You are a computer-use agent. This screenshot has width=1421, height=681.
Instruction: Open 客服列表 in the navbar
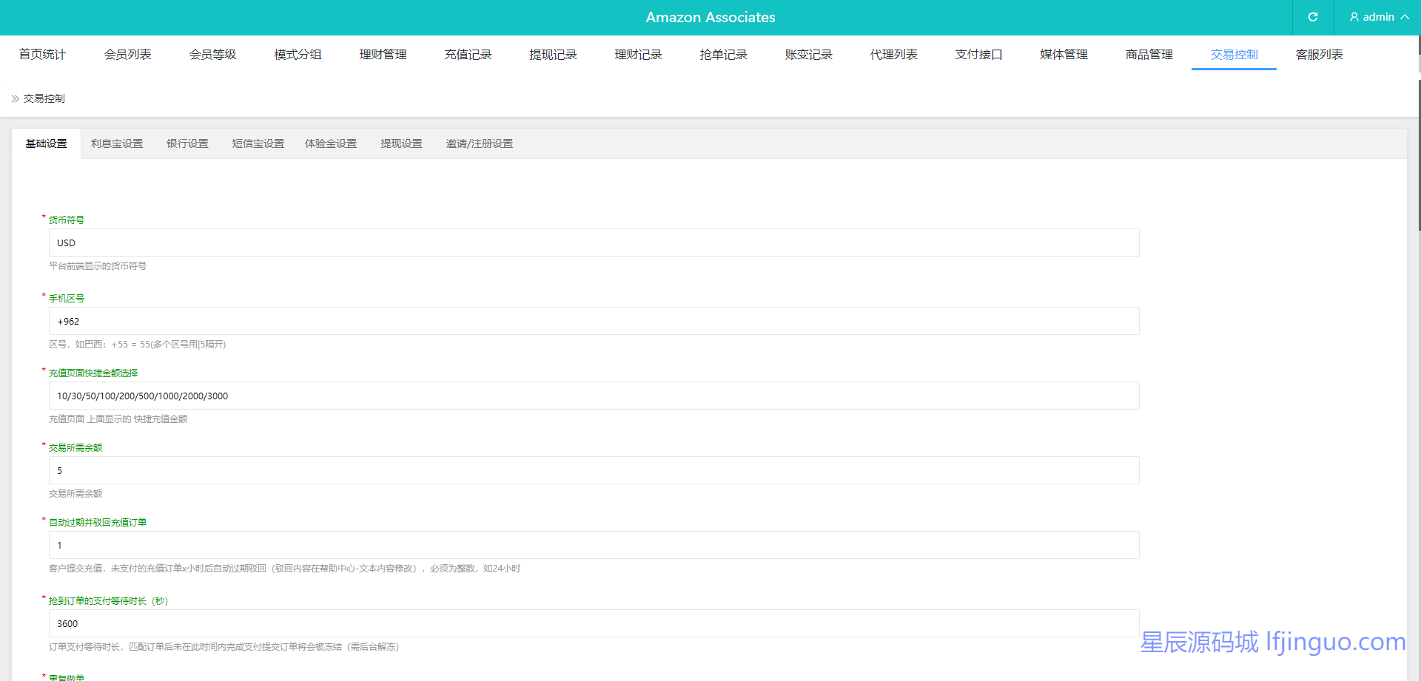point(1319,55)
